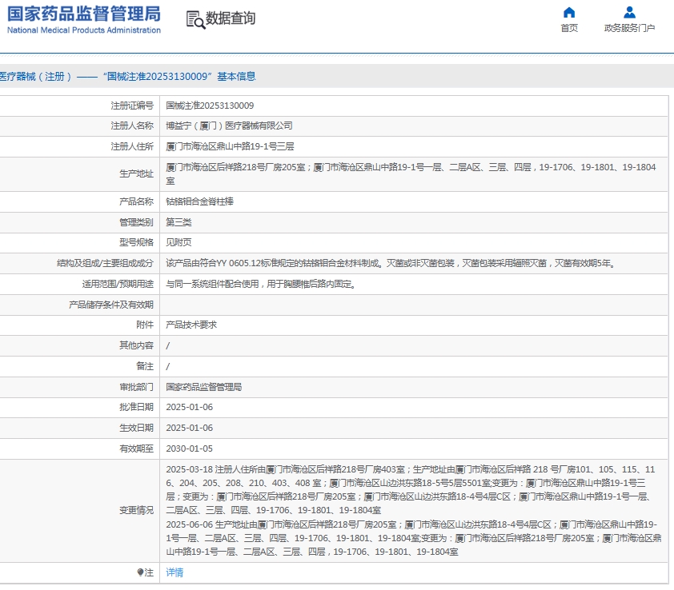Select the 政务服务门户 text label
Viewport: 674px width, 590px height.
point(629,28)
